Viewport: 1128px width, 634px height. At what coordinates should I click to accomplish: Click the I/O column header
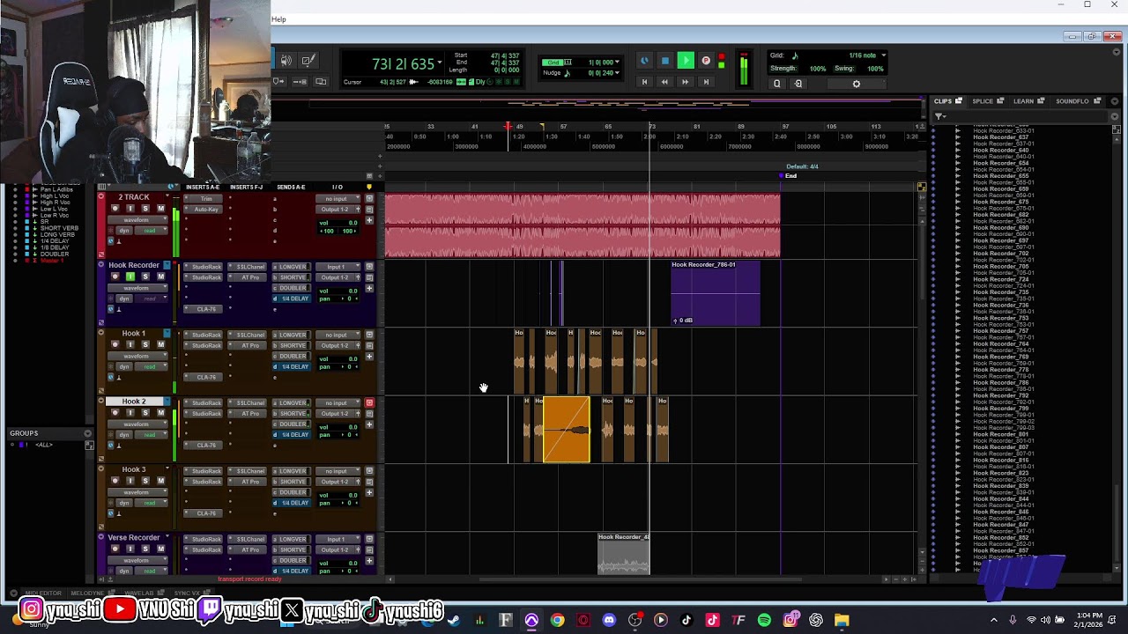337,187
